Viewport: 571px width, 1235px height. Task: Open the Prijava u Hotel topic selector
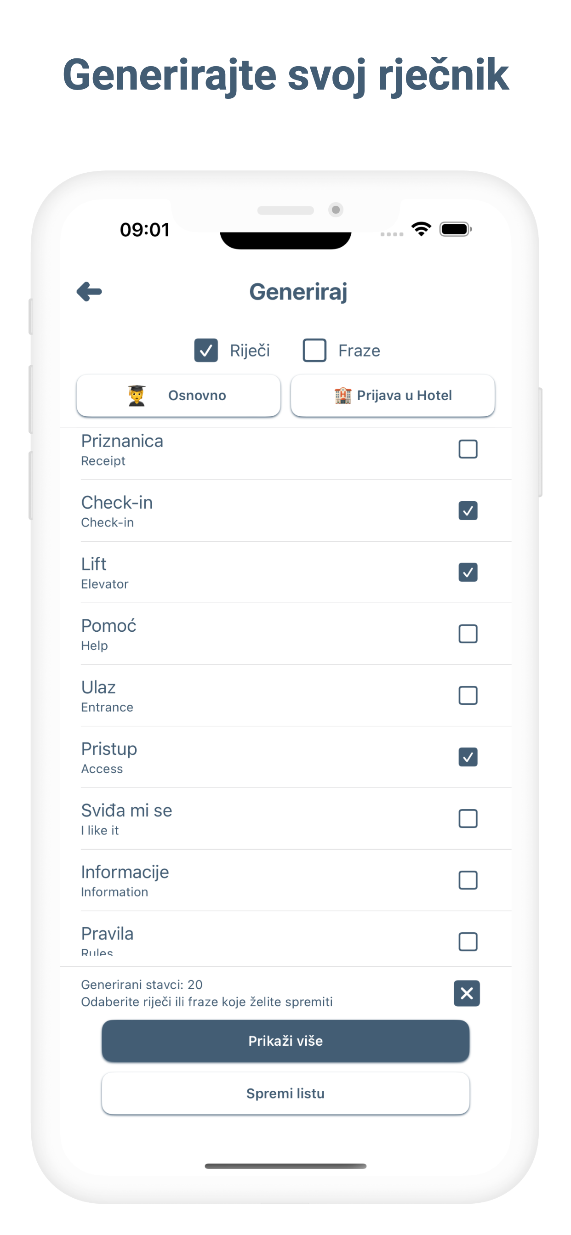[393, 396]
